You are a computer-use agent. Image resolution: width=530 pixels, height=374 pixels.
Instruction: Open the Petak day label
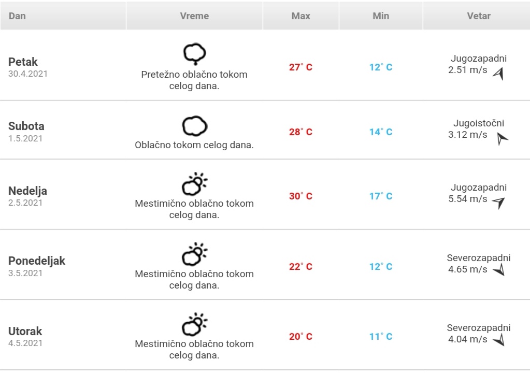coord(23,62)
